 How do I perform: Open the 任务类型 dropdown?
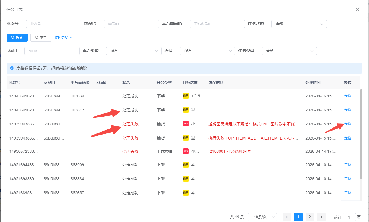coord(289,51)
